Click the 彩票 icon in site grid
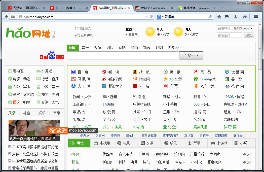The image size is (264, 172). 166,86
